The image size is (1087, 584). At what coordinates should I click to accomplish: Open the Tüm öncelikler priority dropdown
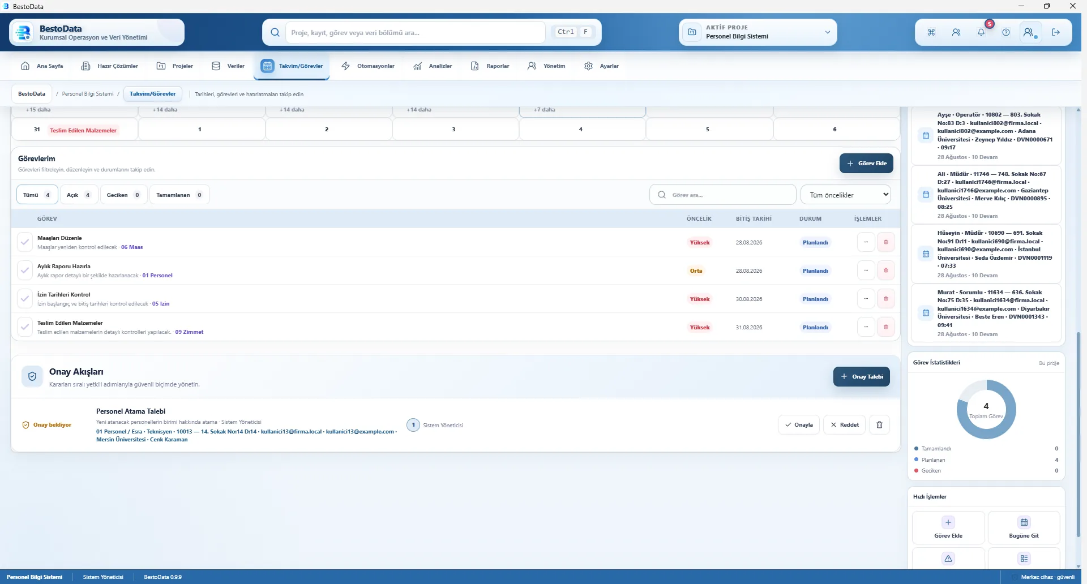coord(846,195)
